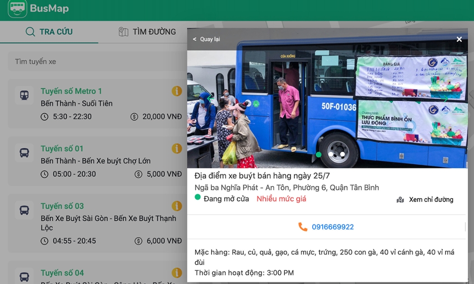The height and width of the screenshot is (284, 474).
Task: Click the Quay lại back link
Action: pyautogui.click(x=206, y=39)
